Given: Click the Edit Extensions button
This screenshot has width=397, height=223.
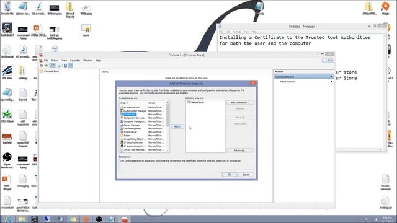Looking at the screenshot, I should pyautogui.click(x=240, y=103).
